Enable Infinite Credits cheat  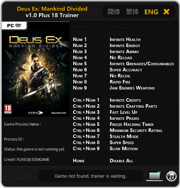pos(125,100)
